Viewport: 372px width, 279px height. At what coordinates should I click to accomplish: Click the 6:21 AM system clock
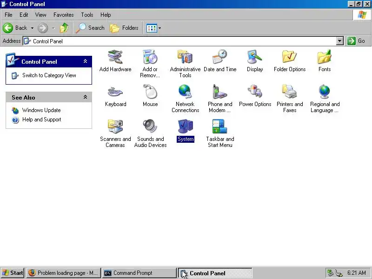click(x=357, y=273)
